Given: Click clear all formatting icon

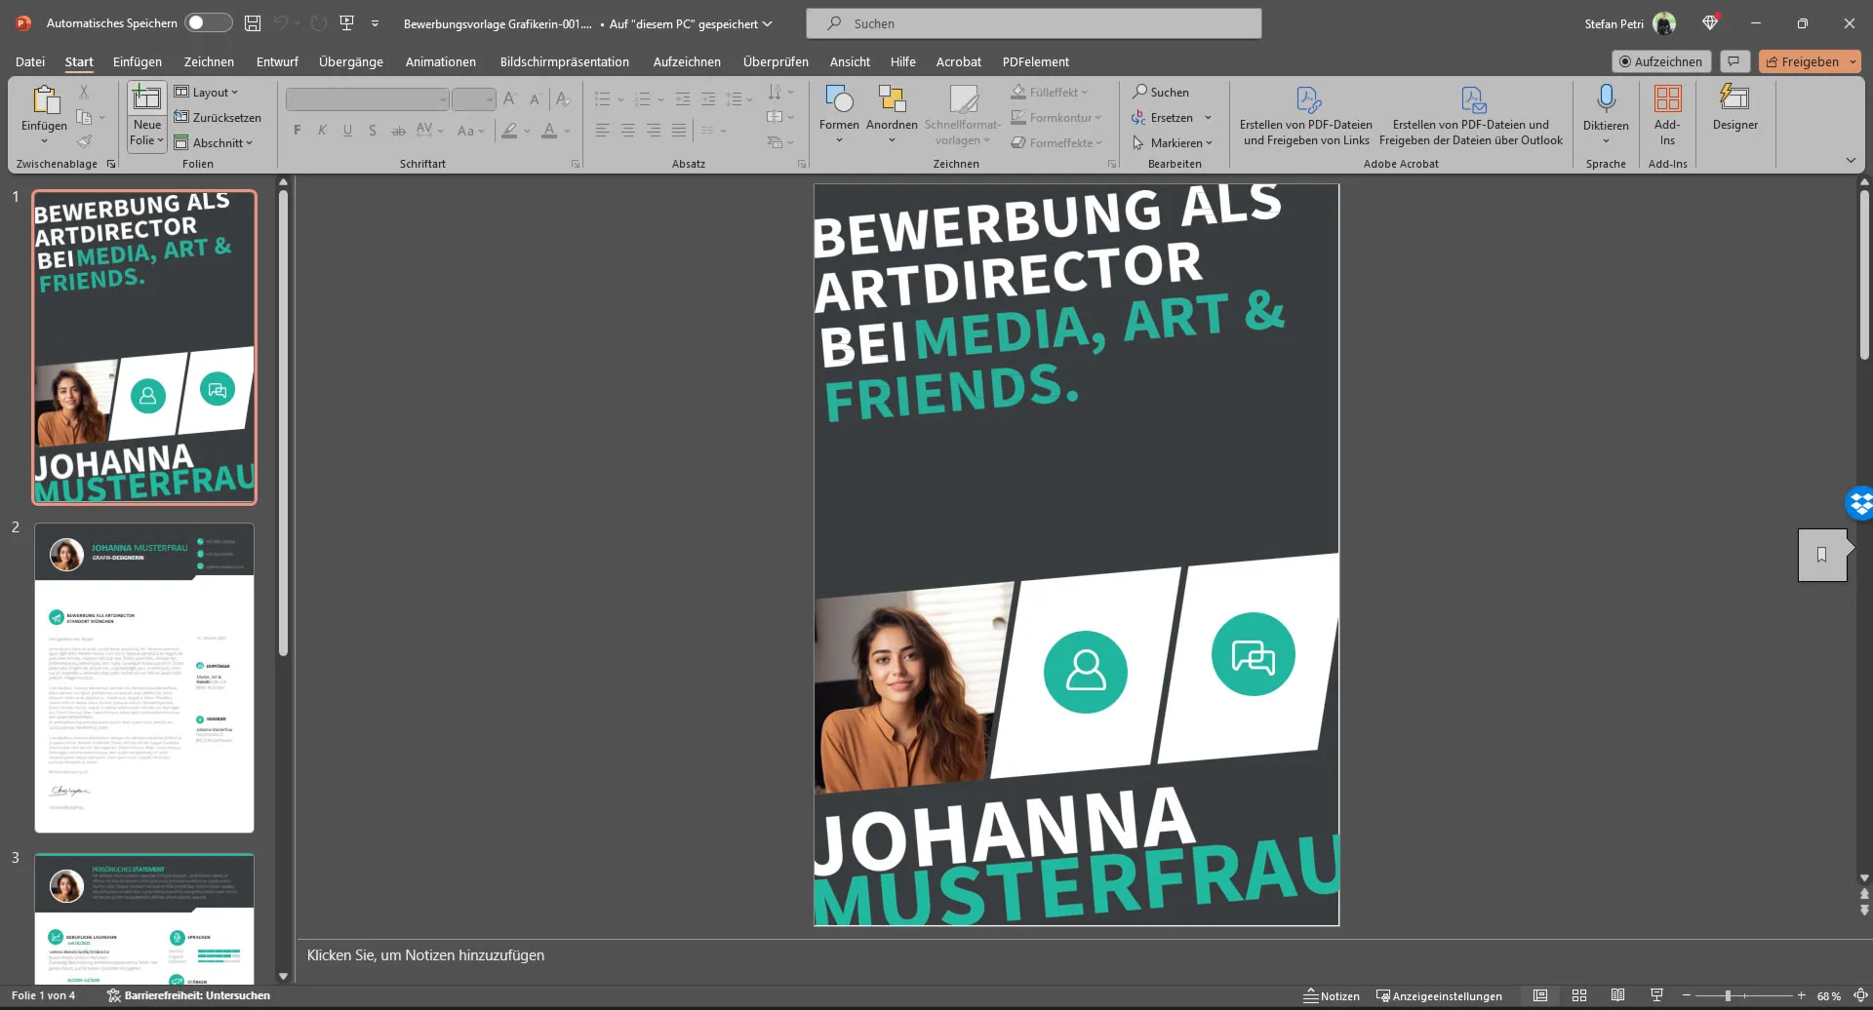Looking at the screenshot, I should point(563,99).
